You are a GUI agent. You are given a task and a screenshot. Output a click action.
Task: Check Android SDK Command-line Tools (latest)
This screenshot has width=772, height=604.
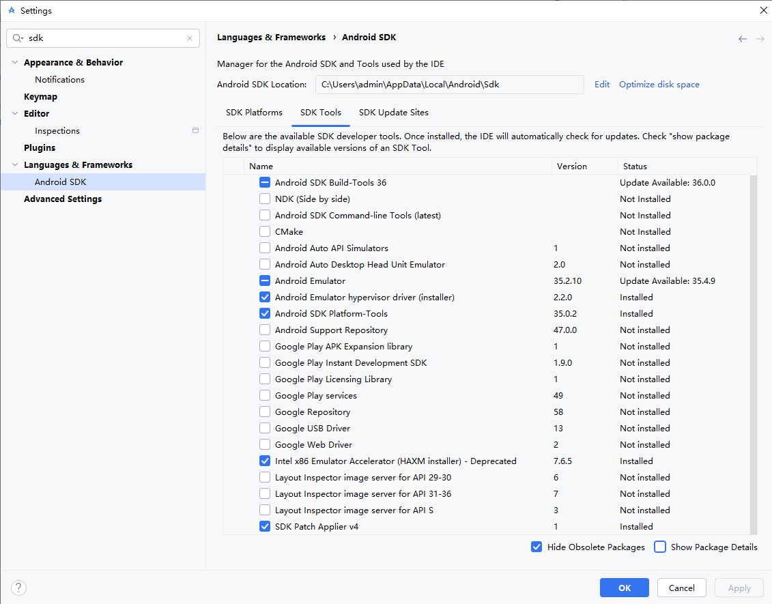(265, 215)
